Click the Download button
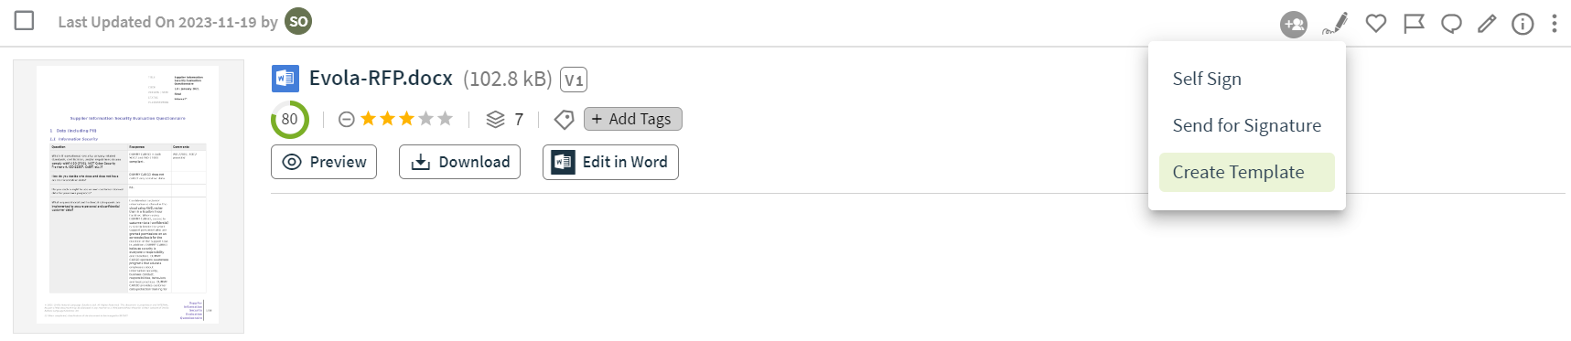Image resolution: width=1571 pixels, height=341 pixels. [459, 162]
